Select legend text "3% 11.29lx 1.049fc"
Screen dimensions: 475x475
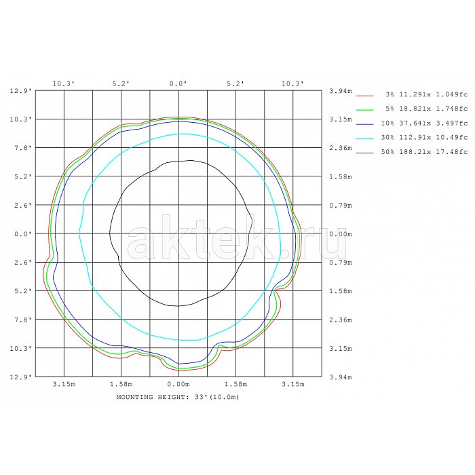pos(427,94)
